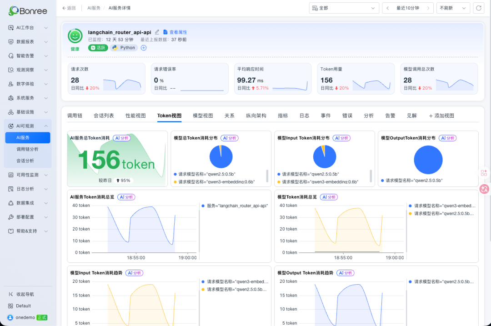Expand the 系统服务 sidebar menu
This screenshot has height=326, width=491.
[x=28, y=98]
